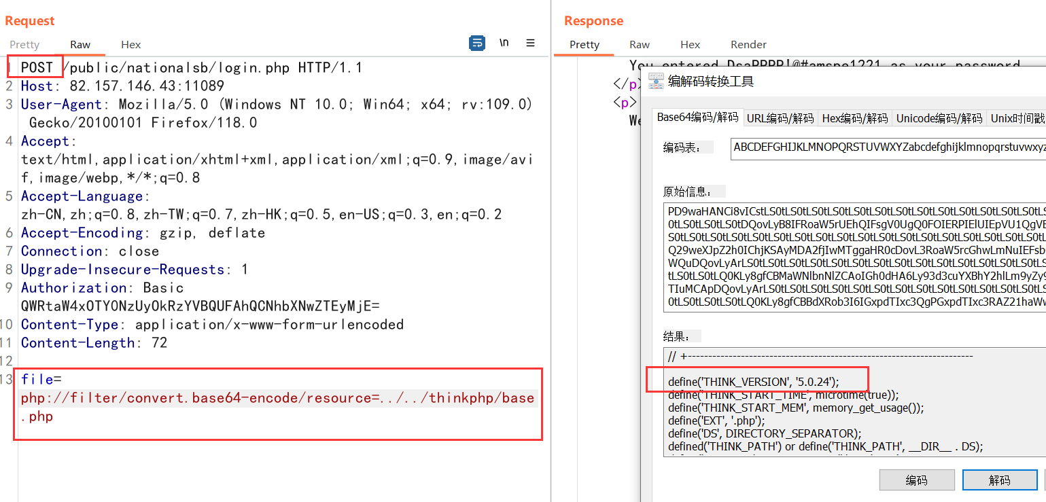Click the Content-Type header line
The image size is (1046, 502).
click(x=212, y=325)
